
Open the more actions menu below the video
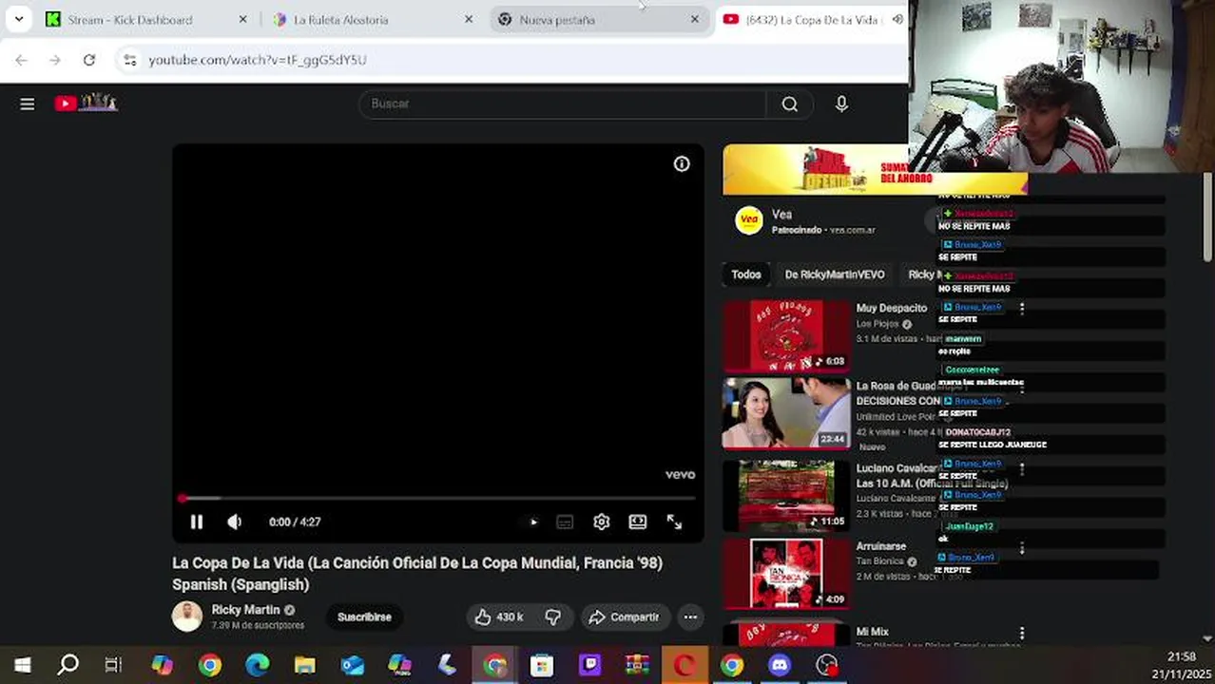tap(690, 617)
